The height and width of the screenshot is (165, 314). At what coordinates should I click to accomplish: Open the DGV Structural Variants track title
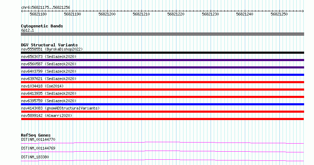click(x=49, y=45)
